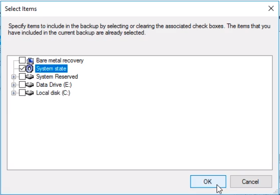Check the Data Drive (E:) checkbox
Viewport: 280px width, 195px height.
click(22, 84)
